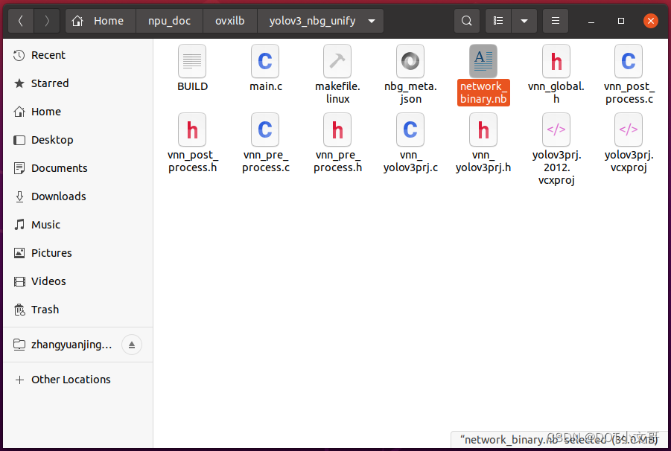Select the main.c file icon
The image size is (671, 451).
coord(265,61)
